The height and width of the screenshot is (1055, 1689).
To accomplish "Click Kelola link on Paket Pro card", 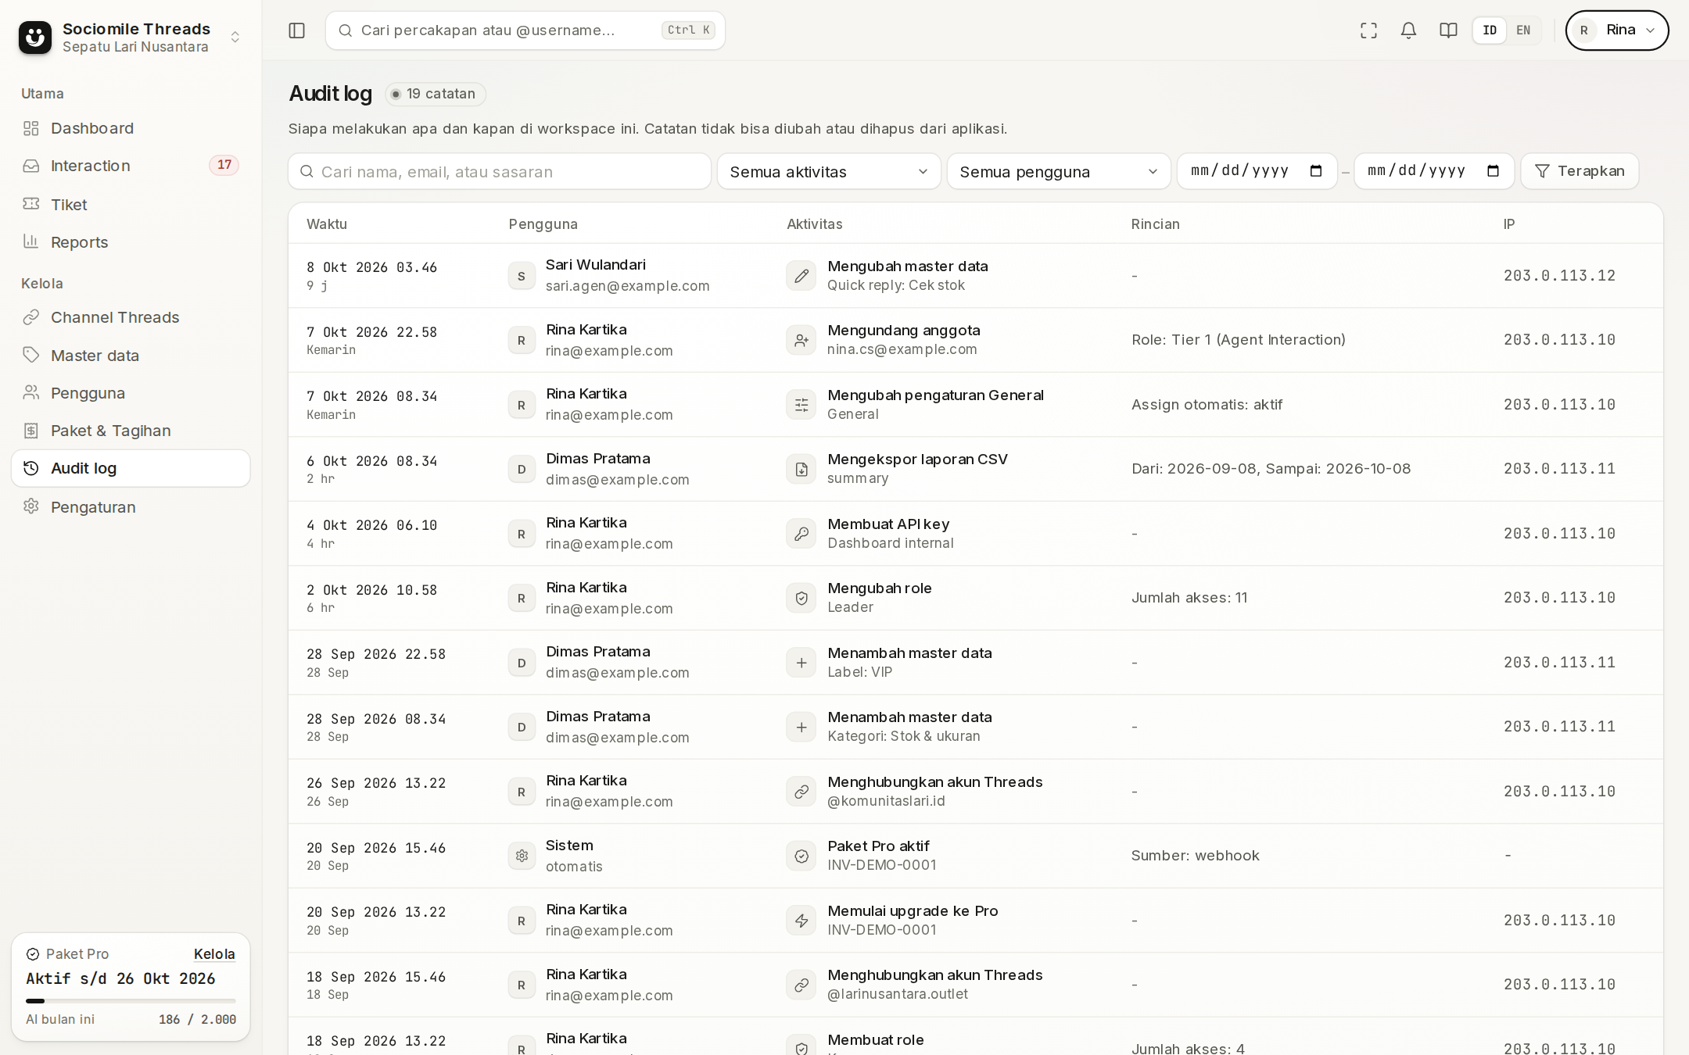I will pos(214,954).
